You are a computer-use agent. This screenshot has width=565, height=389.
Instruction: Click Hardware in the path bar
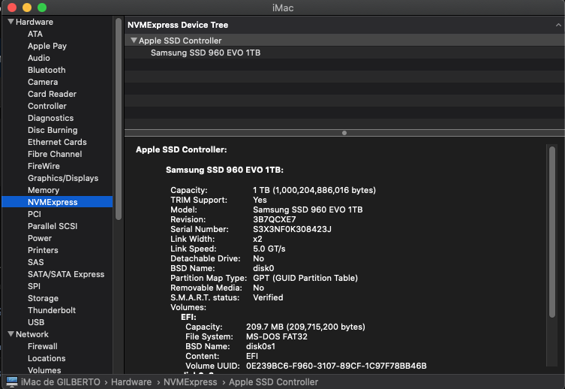tap(131, 381)
